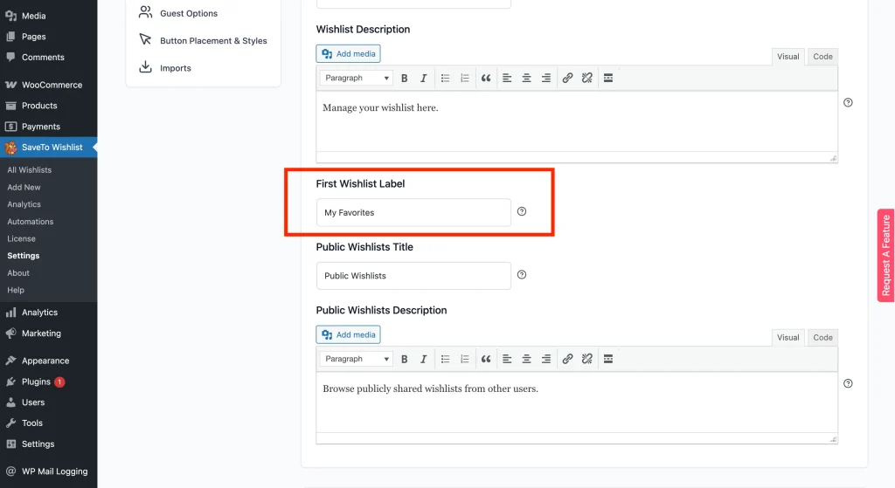Open SaveTo Wishlist menu in sidebar
This screenshot has width=895, height=488.
(x=49, y=147)
